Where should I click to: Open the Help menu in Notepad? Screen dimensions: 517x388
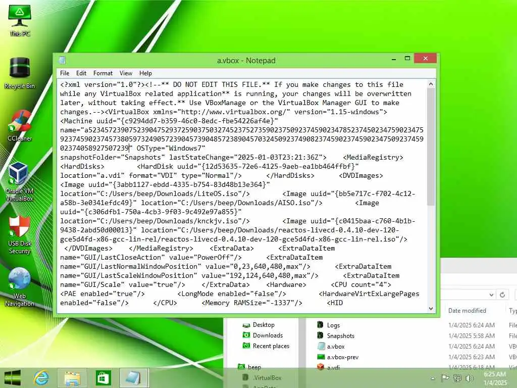(x=145, y=73)
